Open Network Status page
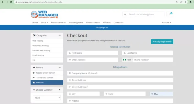The width and height of the screenshot is (194, 104). click(93, 22)
